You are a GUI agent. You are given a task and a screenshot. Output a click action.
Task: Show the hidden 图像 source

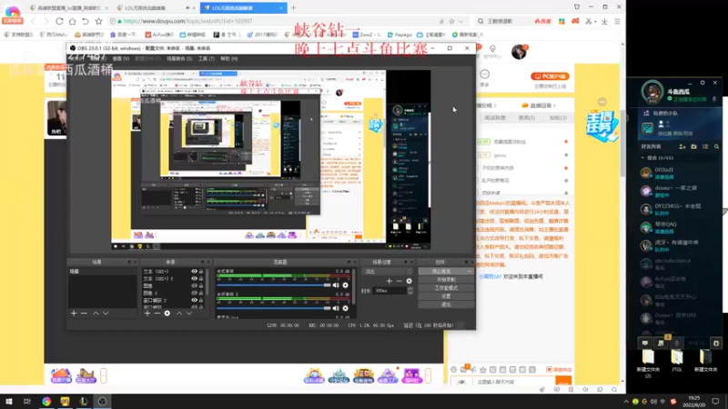[195, 285]
